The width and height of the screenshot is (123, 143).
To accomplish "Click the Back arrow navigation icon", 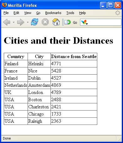I will (x=7, y=22).
